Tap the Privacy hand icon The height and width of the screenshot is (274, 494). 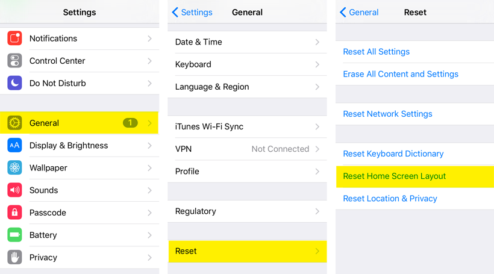coord(14,257)
